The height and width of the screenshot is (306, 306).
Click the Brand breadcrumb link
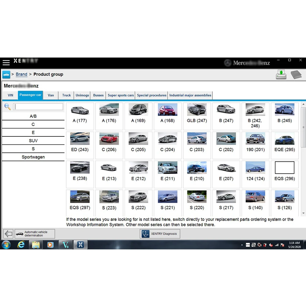(21, 74)
